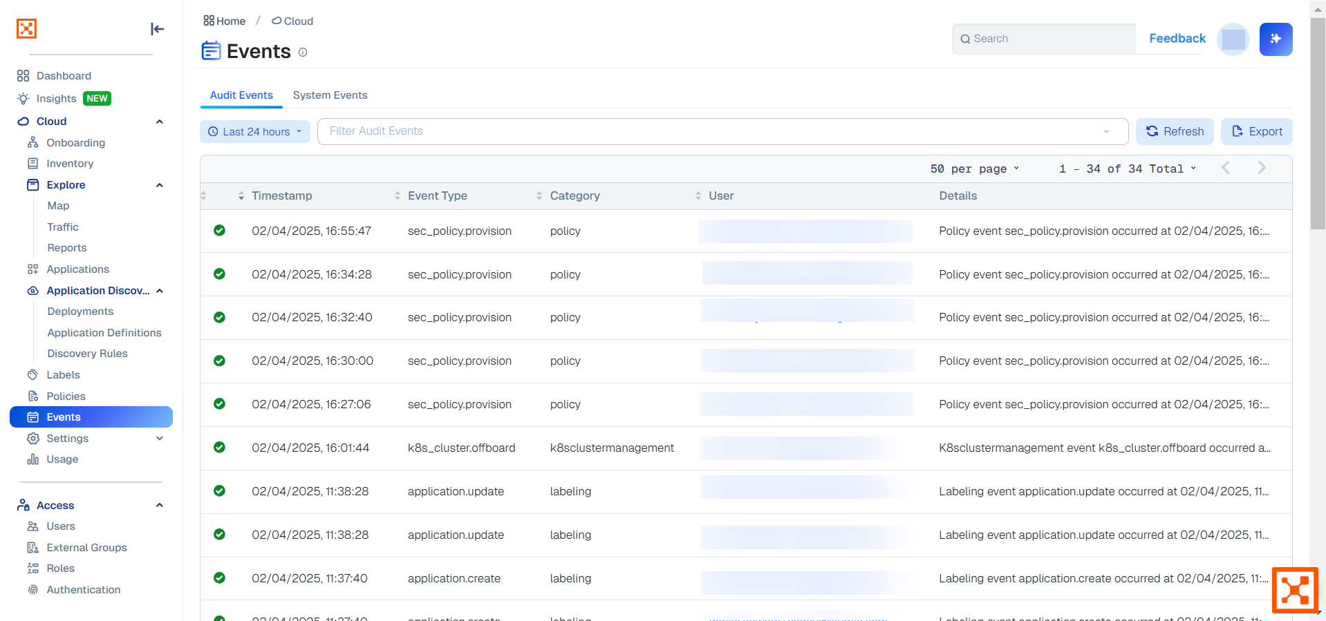1326x621 pixels.
Task: Open Applications in the sidebar
Action: 77,269
